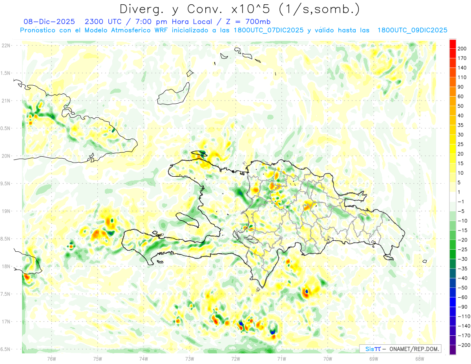Click the '18N' latitude axis label
This screenshot has width=471, height=364.
[x=6, y=267]
